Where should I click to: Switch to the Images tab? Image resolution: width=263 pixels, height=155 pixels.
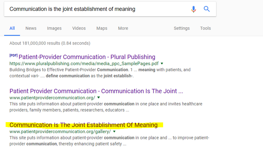pyautogui.click(x=54, y=28)
